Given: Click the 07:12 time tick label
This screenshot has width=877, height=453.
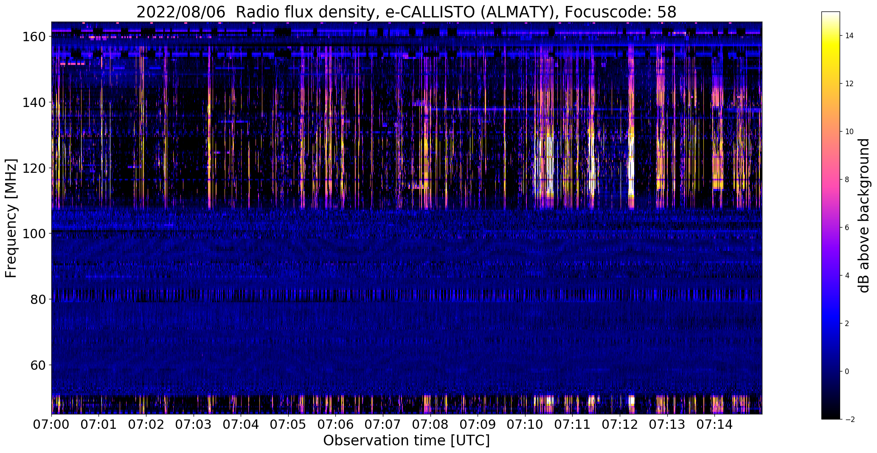Looking at the screenshot, I should pyautogui.click(x=620, y=424).
